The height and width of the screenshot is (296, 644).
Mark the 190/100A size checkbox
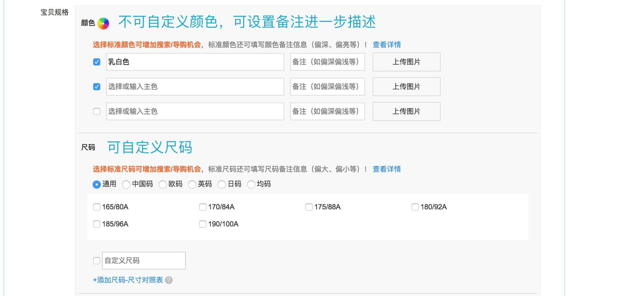203,224
